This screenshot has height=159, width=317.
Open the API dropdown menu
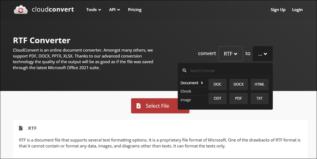pos(114,9)
